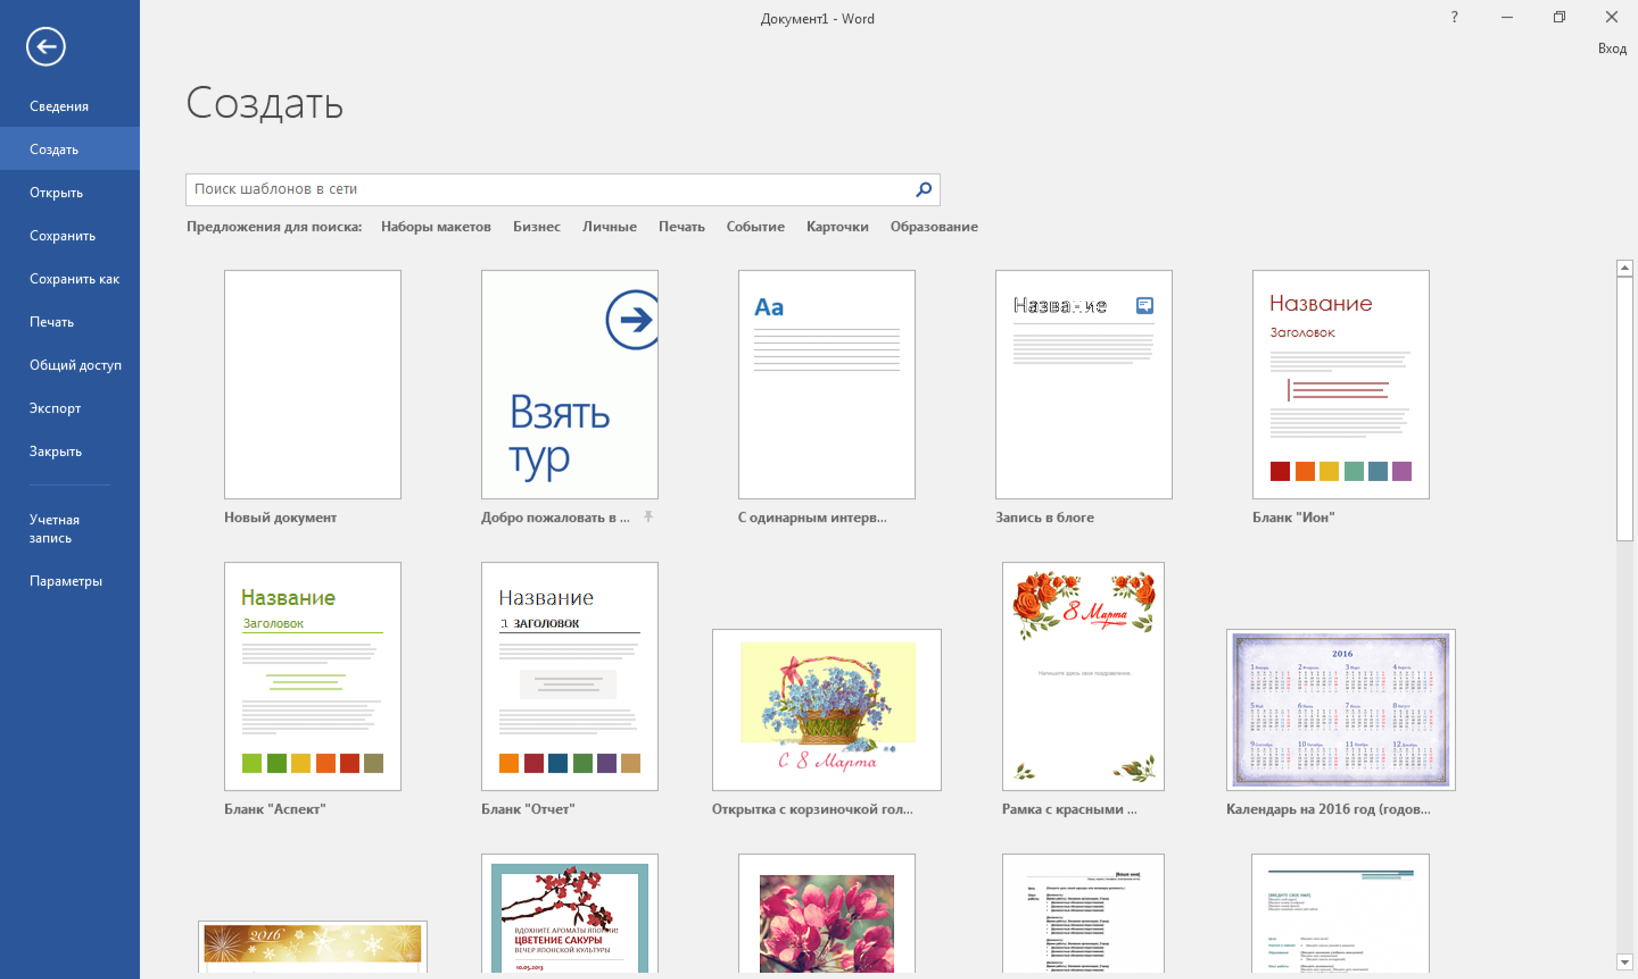Go to the Открыть section
This screenshot has width=1638, height=979.
(x=56, y=193)
